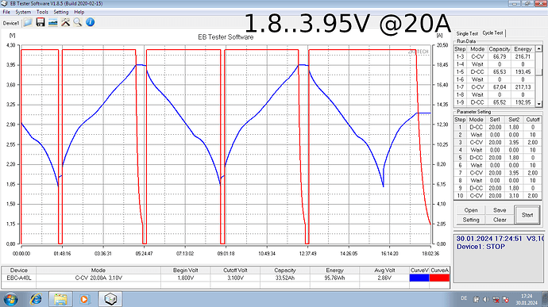Click the Start button
Image resolution: width=548 pixels, height=307 pixels.
(527, 215)
